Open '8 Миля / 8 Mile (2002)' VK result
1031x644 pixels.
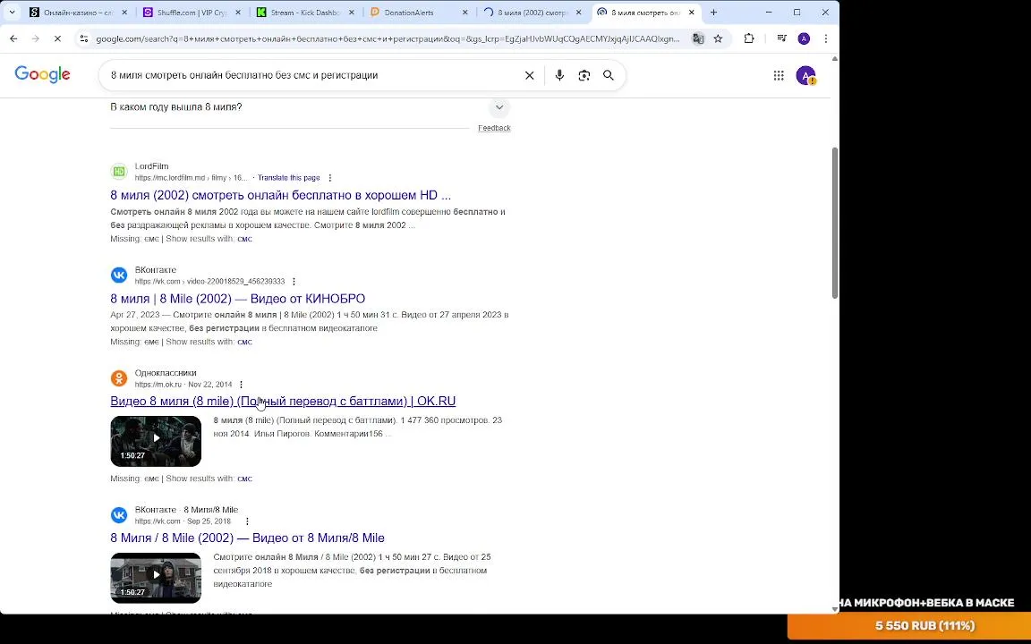point(247,538)
